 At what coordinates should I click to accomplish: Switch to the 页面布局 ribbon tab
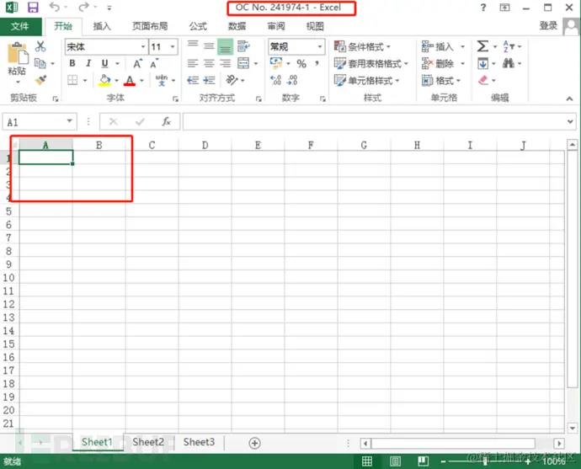pyautogui.click(x=150, y=26)
